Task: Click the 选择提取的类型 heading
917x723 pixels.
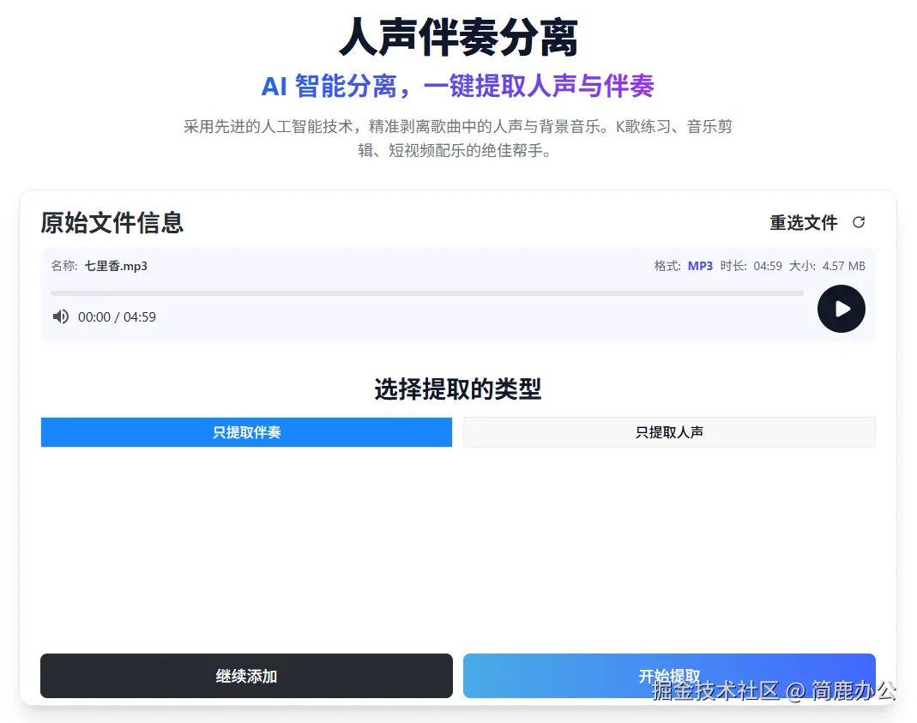Action: coord(458,389)
